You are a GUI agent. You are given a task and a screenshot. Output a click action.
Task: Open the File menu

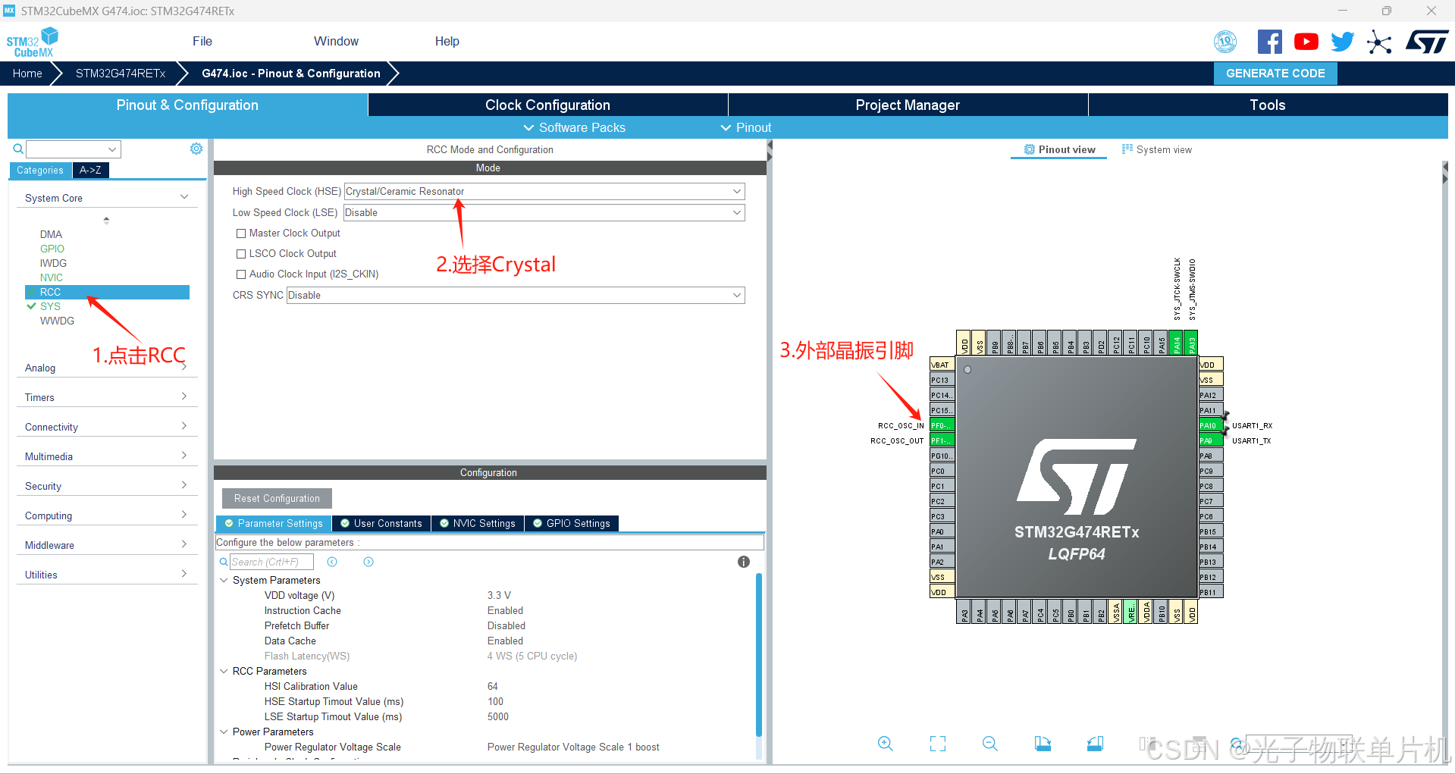pos(202,42)
